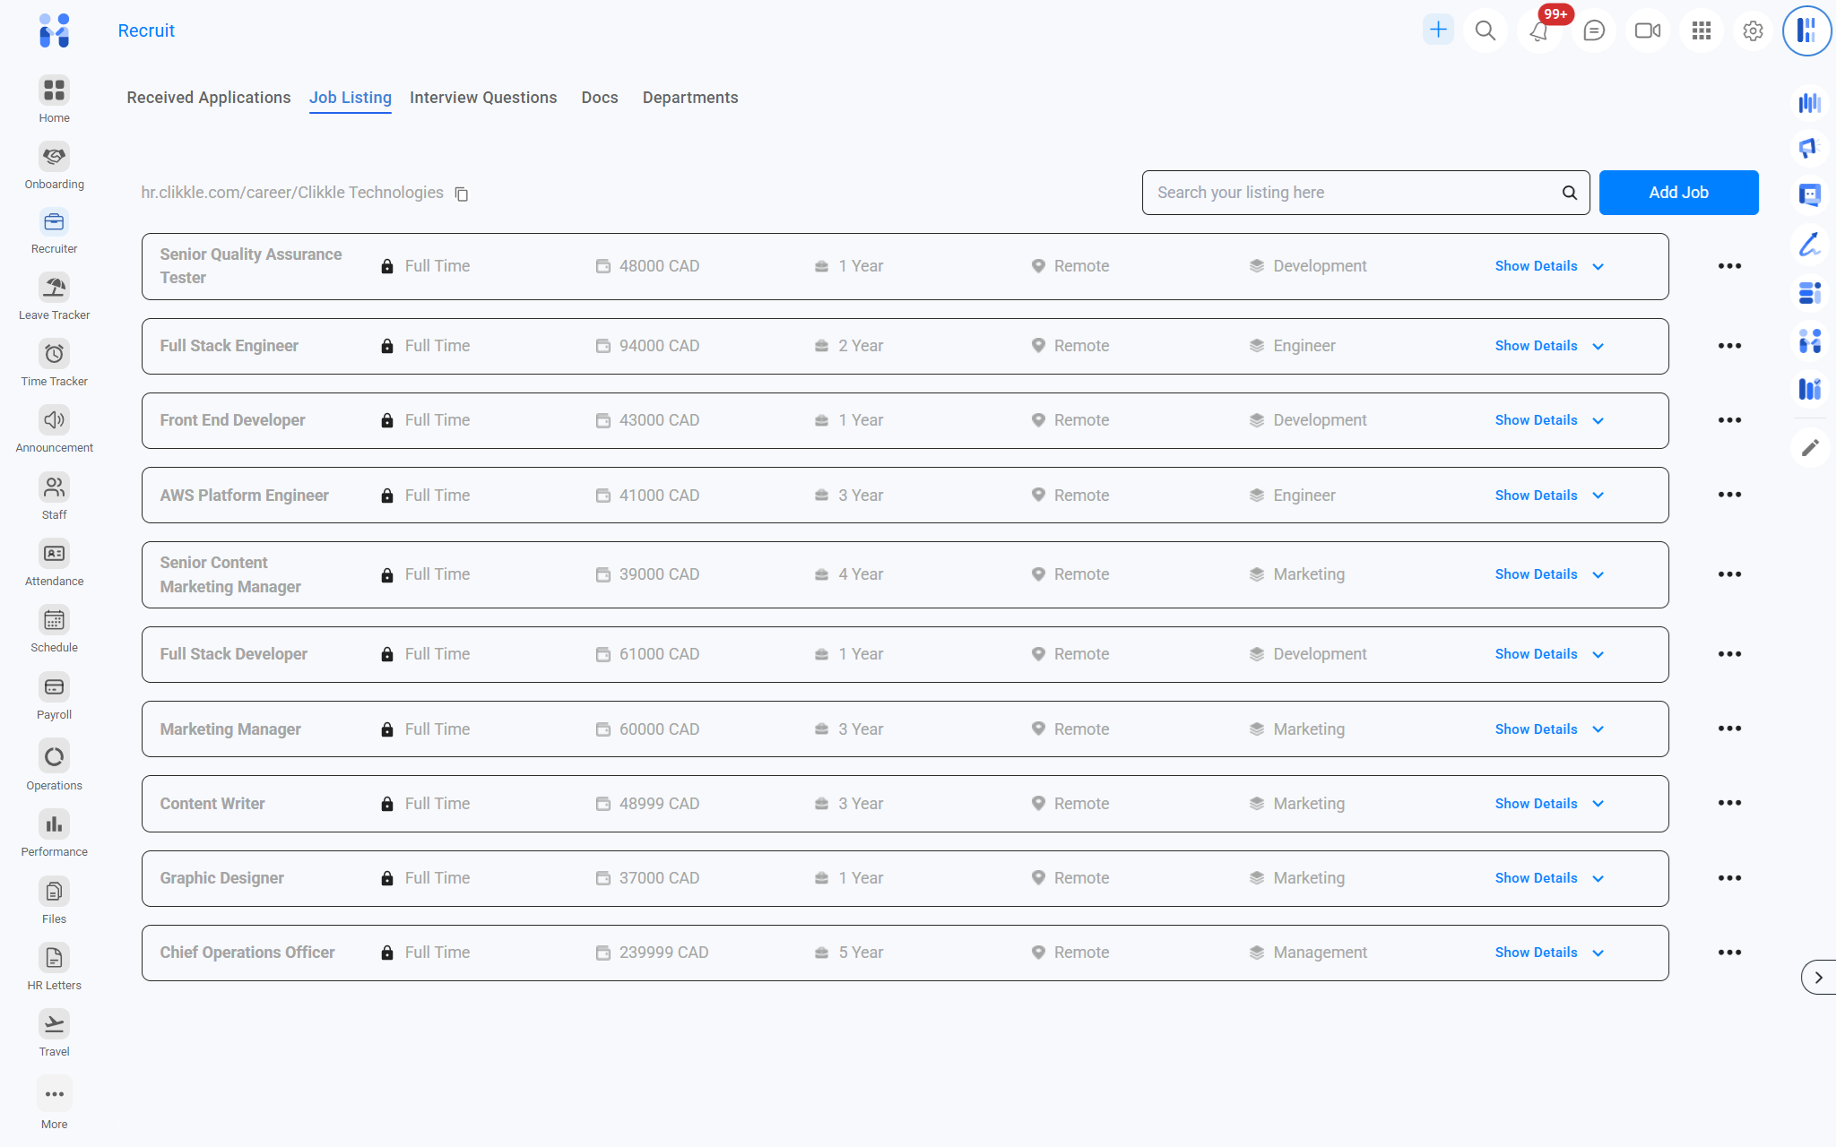Open the Interview Questions tab
This screenshot has width=1836, height=1147.
tap(483, 98)
